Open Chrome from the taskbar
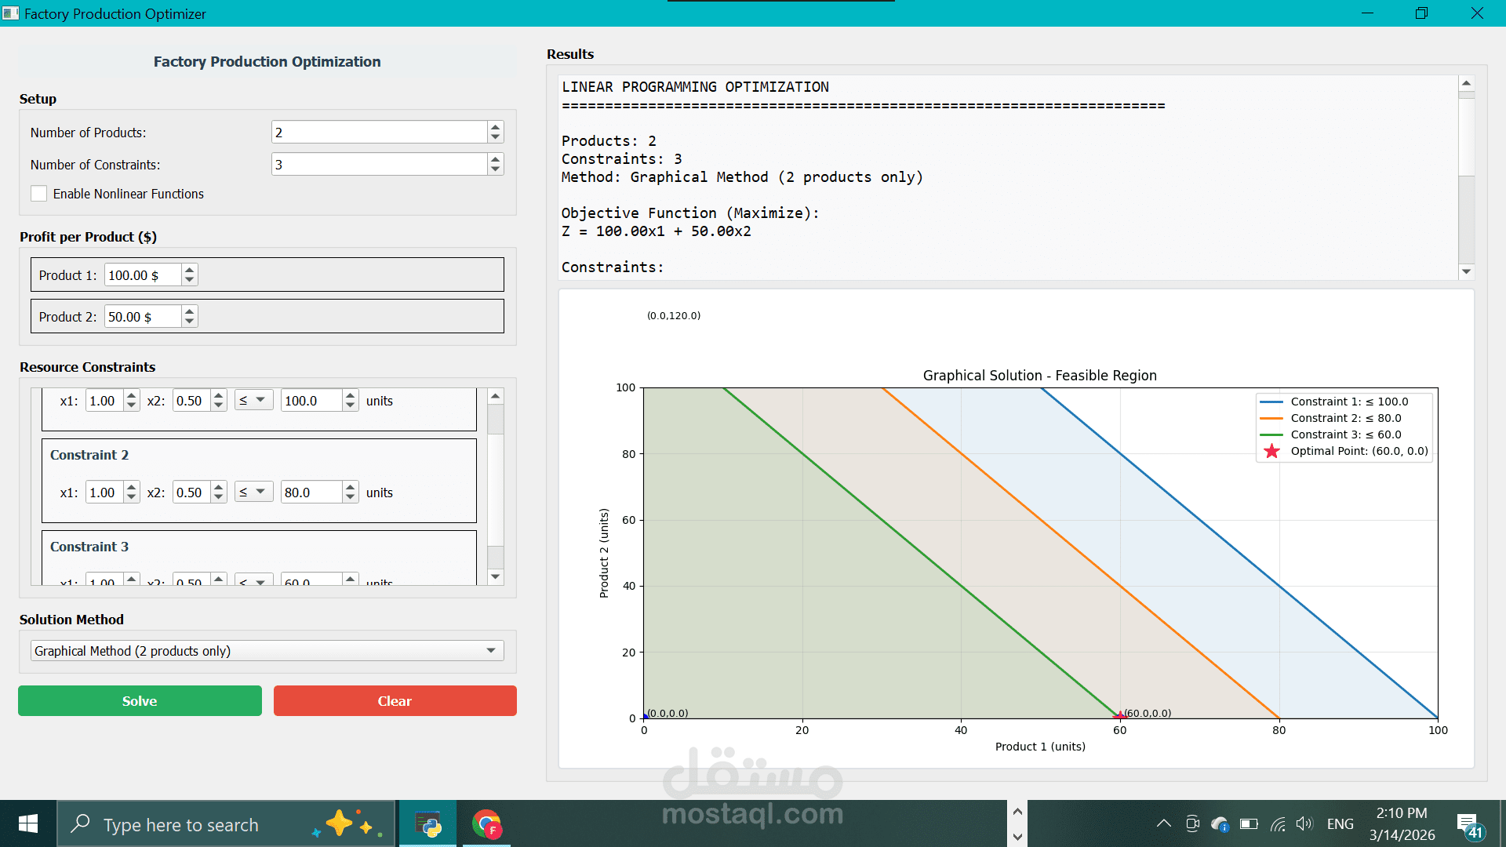The image size is (1506, 847). click(486, 824)
